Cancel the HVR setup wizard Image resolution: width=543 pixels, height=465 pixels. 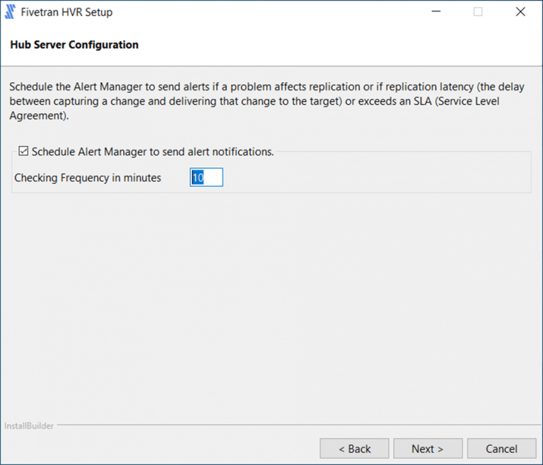coord(501,449)
